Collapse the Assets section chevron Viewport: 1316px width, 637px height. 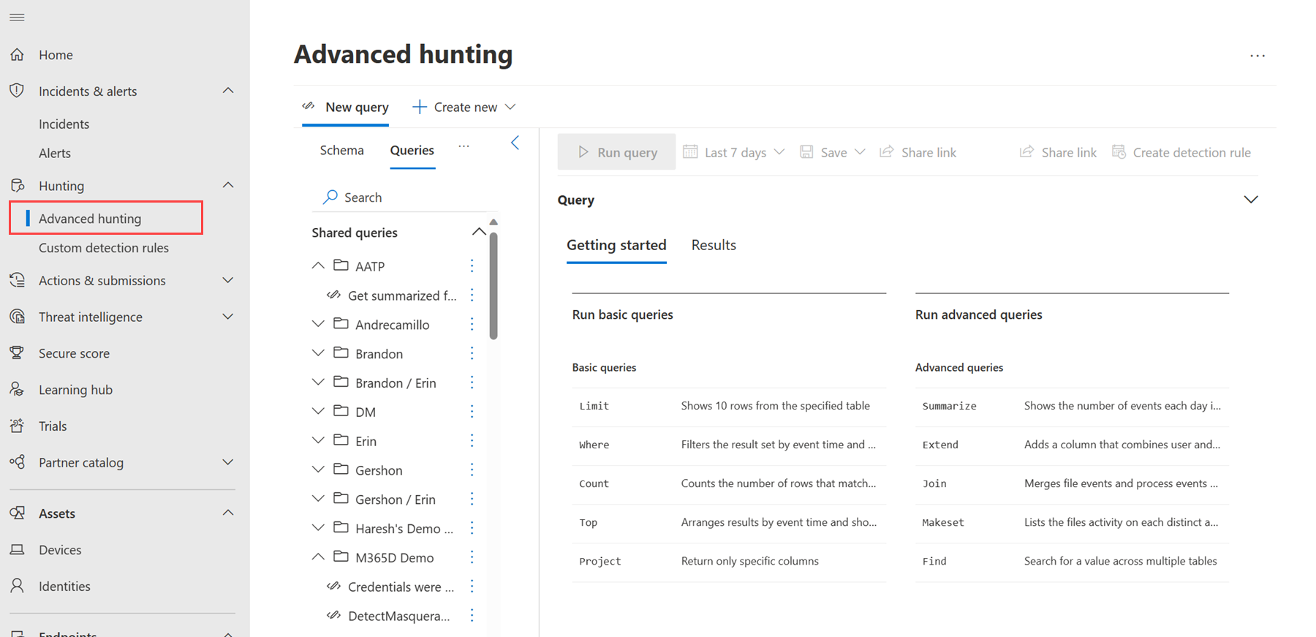point(228,513)
